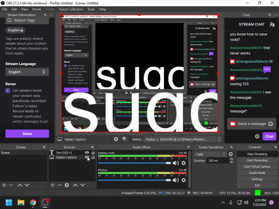Add a new source with plus icon

pyautogui.click(x=53, y=185)
